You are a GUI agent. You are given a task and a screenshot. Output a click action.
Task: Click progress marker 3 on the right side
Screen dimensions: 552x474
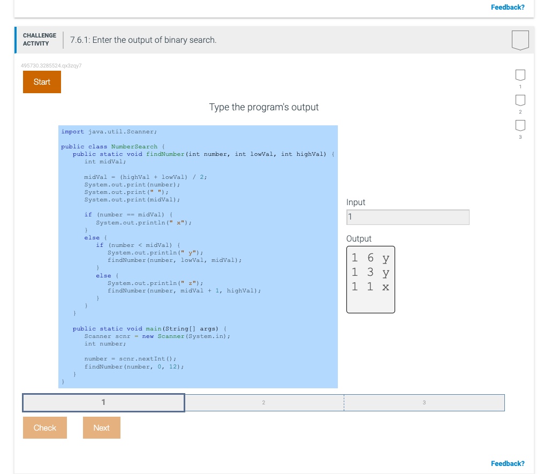click(520, 124)
